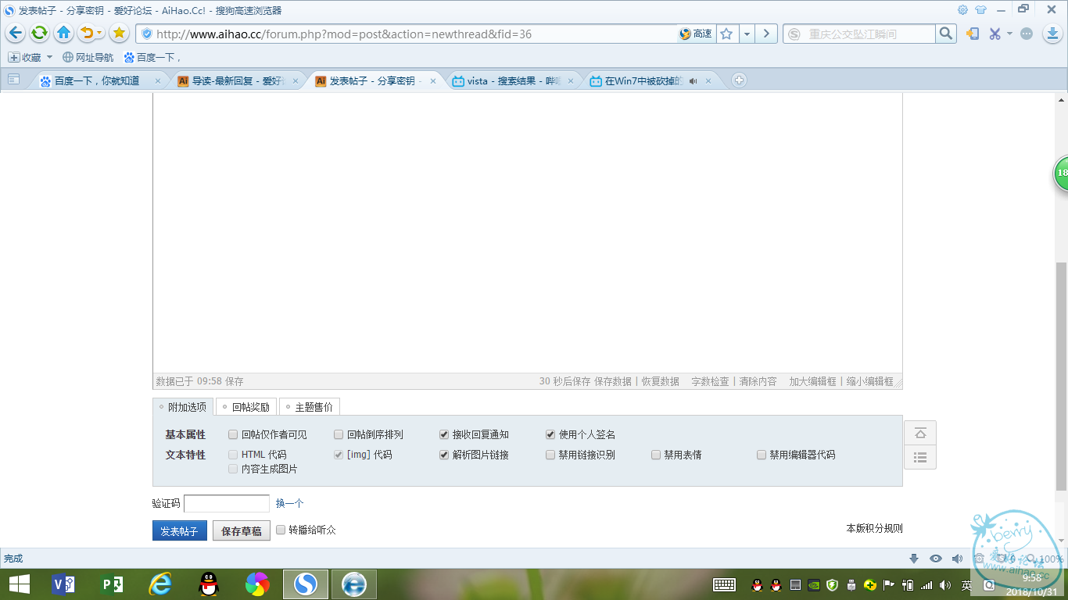Click the Sogou search magnifier icon
The height and width of the screenshot is (600, 1068).
click(x=944, y=34)
